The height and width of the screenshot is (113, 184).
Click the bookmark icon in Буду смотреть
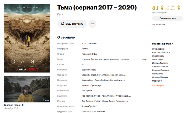(63, 24)
